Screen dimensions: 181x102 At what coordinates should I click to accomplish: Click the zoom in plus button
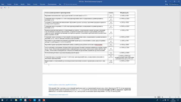tap(176, 97)
